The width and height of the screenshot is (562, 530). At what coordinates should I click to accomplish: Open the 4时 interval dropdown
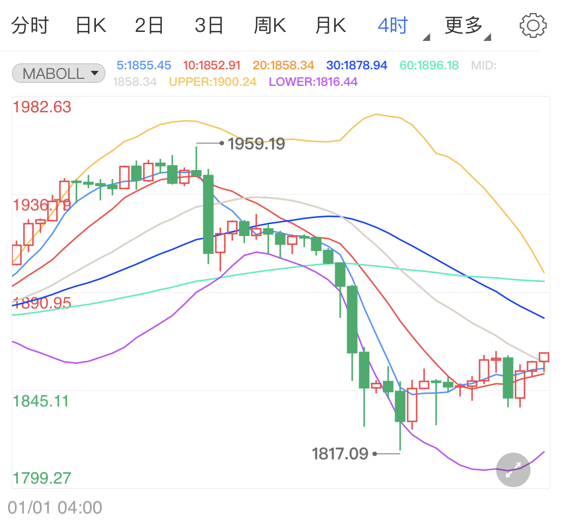(403, 26)
